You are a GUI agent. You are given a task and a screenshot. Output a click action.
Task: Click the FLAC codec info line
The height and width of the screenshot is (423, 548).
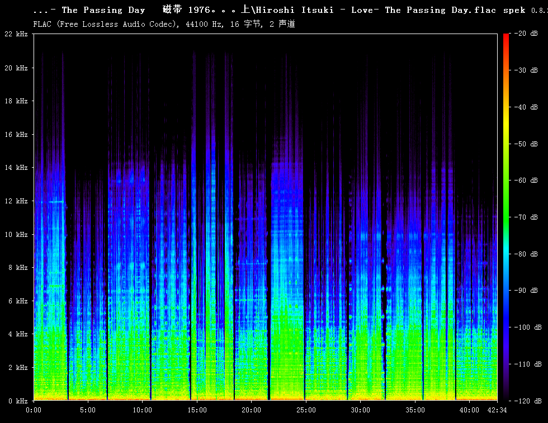pyautogui.click(x=164, y=24)
